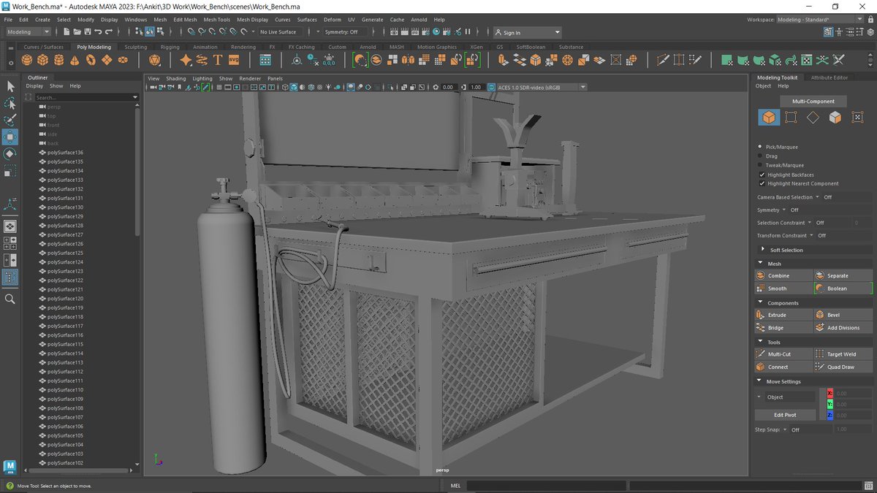Toggle the Y axis move setting
The width and height of the screenshot is (877, 493).
(829, 404)
